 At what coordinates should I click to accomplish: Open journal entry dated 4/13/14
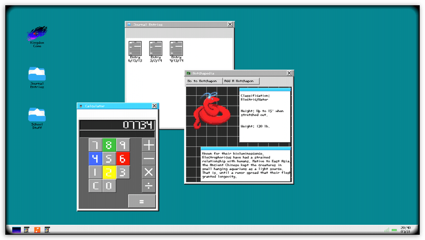(176, 49)
